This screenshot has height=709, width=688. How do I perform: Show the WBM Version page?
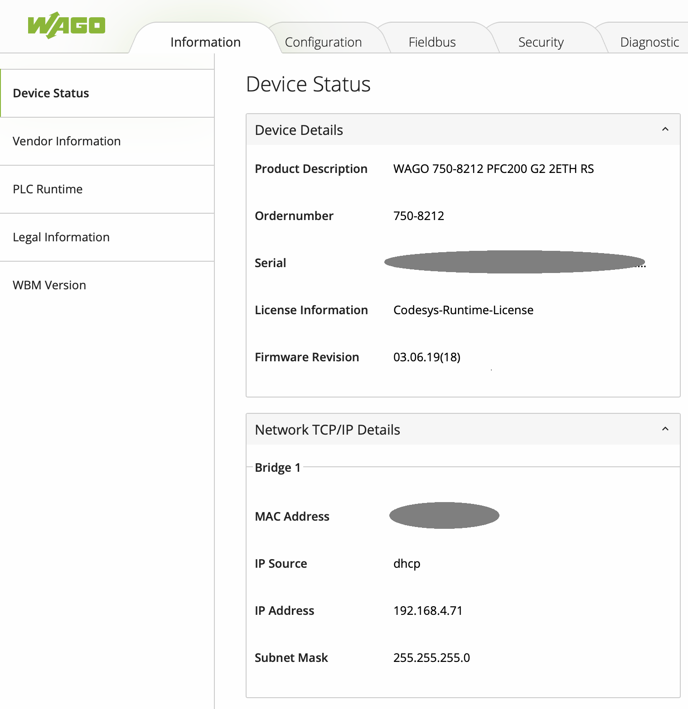(x=49, y=285)
